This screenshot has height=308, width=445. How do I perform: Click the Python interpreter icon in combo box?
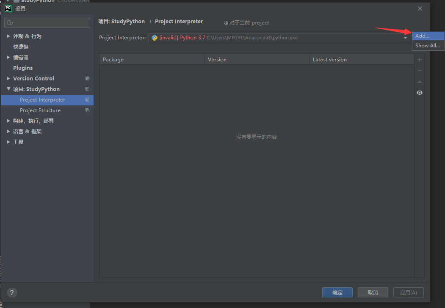click(155, 38)
